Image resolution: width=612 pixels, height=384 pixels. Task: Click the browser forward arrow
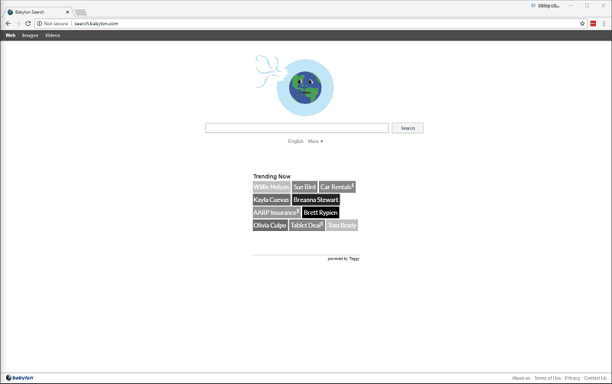click(18, 24)
